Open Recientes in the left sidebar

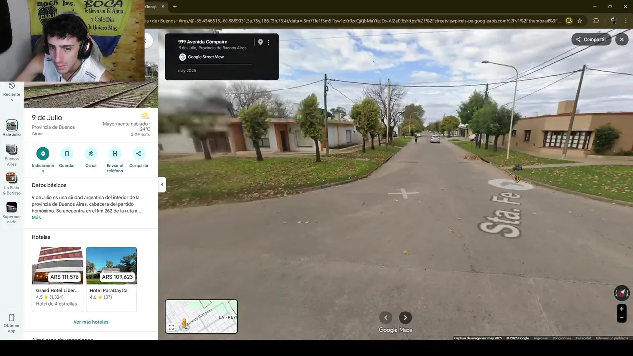[12, 92]
